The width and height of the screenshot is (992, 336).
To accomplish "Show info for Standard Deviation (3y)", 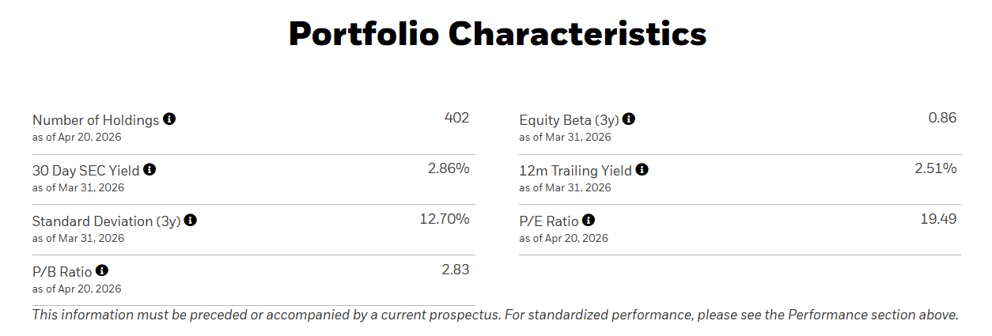I will pos(191,221).
